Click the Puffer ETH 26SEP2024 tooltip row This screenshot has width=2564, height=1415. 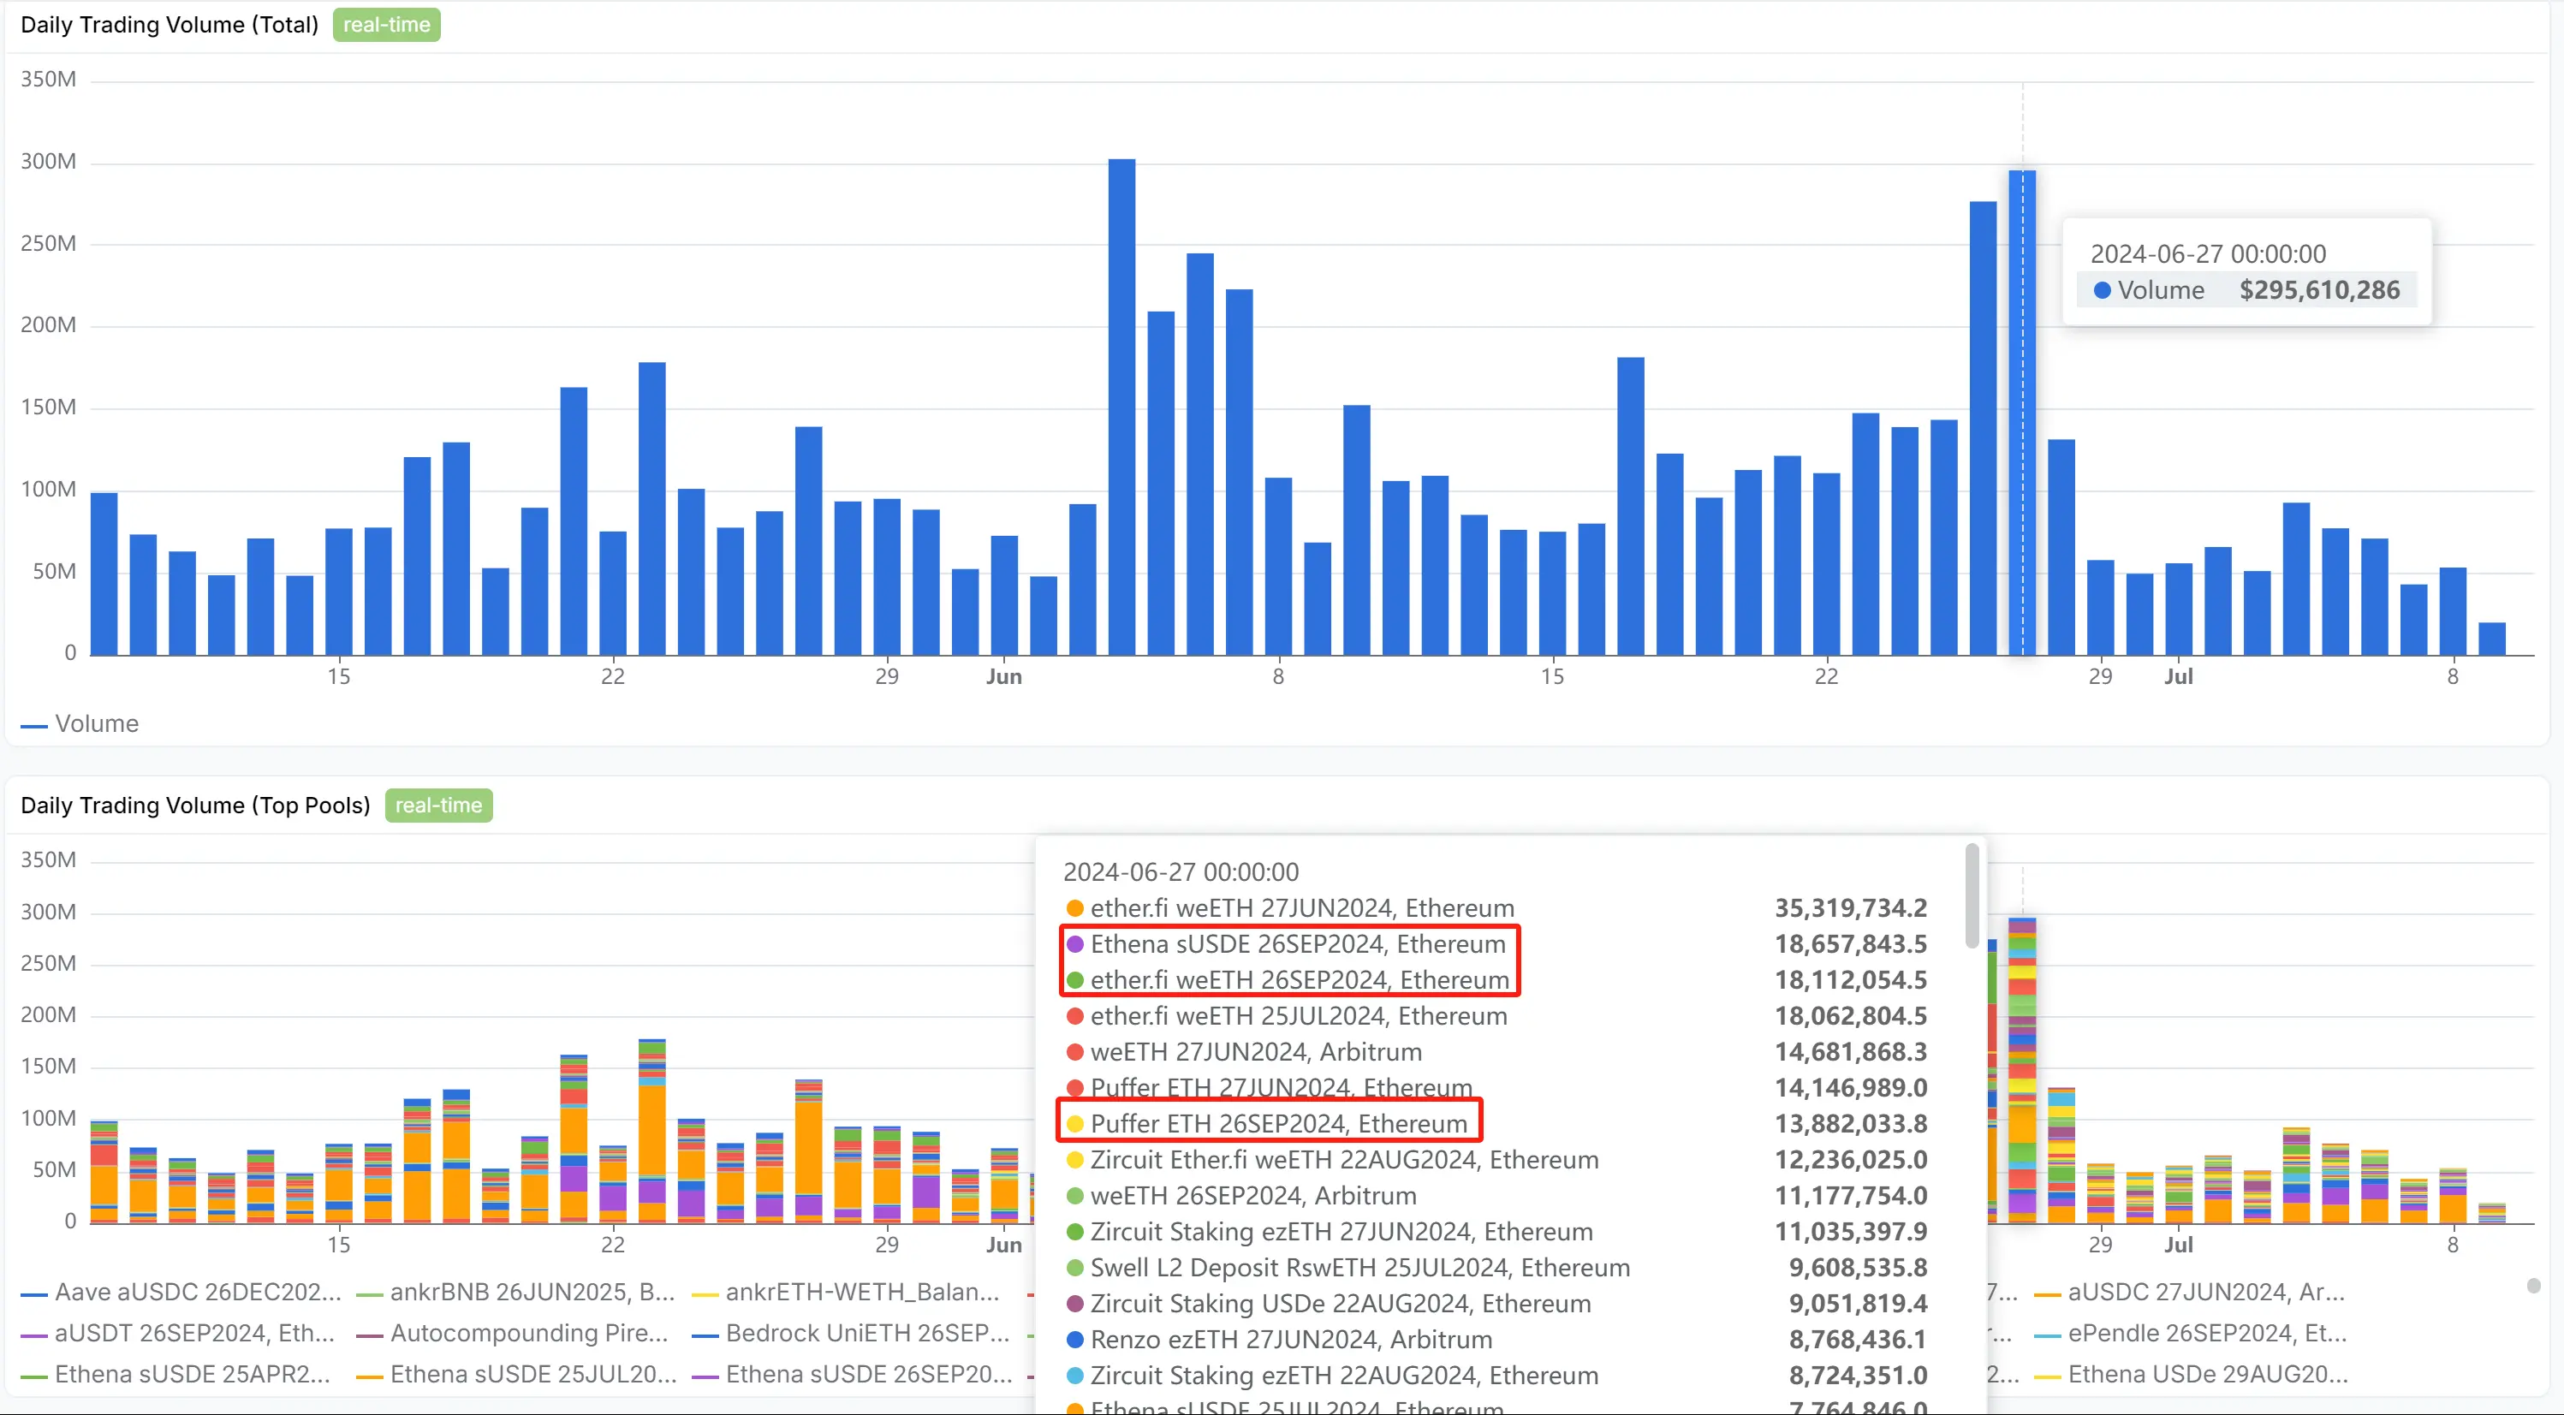tap(1278, 1125)
